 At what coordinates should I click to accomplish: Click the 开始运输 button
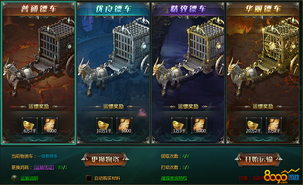259,160
